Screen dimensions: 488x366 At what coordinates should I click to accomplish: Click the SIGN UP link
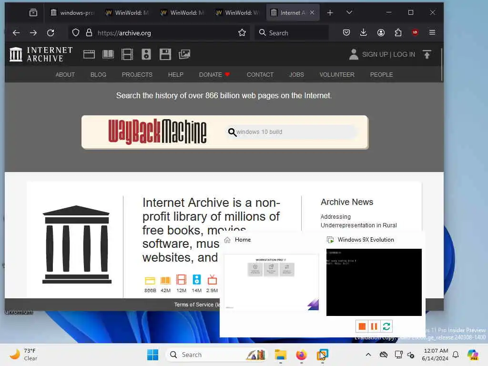point(375,54)
